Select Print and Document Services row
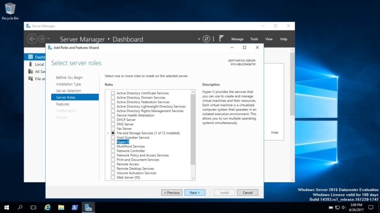Image resolution: width=380 pixels, height=213 pixels. [x=138, y=160]
